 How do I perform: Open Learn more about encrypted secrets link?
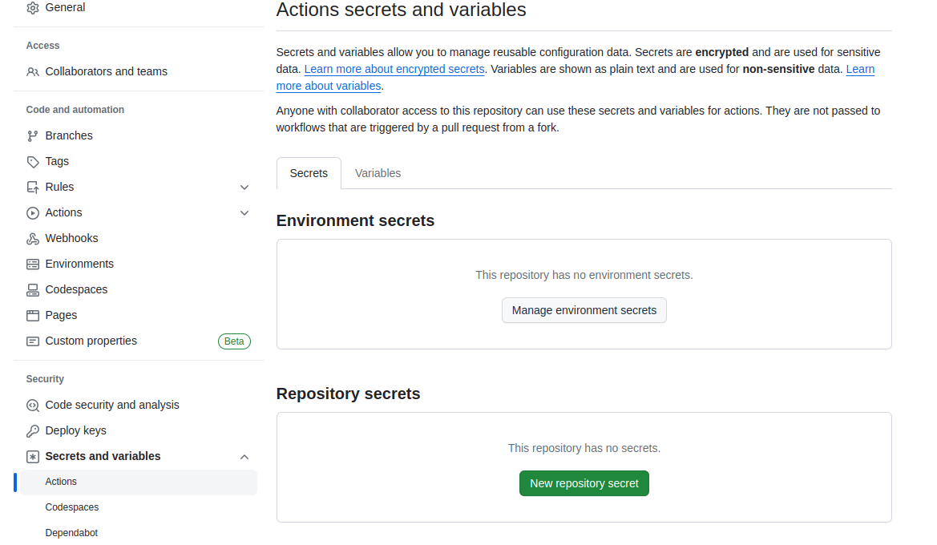click(x=394, y=69)
